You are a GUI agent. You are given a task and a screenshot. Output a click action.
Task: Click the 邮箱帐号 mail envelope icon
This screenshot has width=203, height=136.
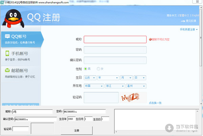coord(7,70)
